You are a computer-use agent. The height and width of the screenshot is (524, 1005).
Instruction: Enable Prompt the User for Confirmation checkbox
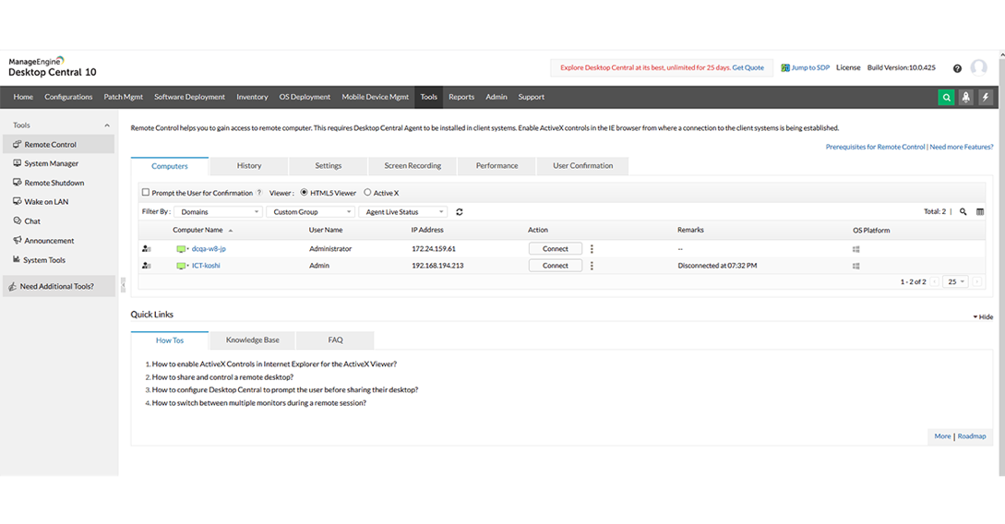(146, 192)
